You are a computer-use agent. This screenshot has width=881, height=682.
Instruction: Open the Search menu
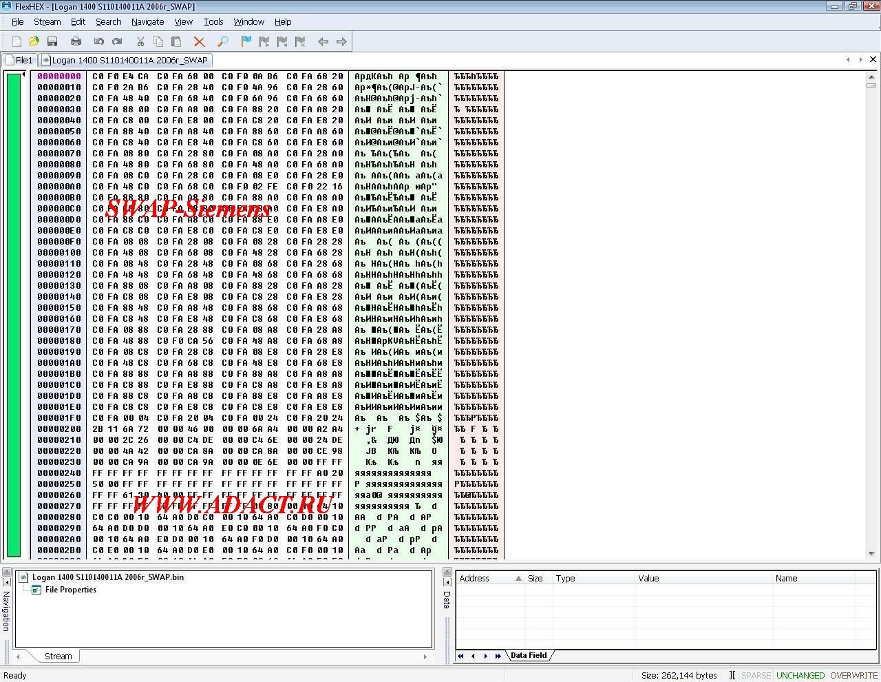109,22
